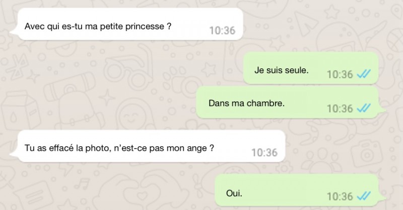Click the camera doodle in the wallpaper beside the 'Oui.' bubble
Screen dimensions: 403x210
coord(367,155)
